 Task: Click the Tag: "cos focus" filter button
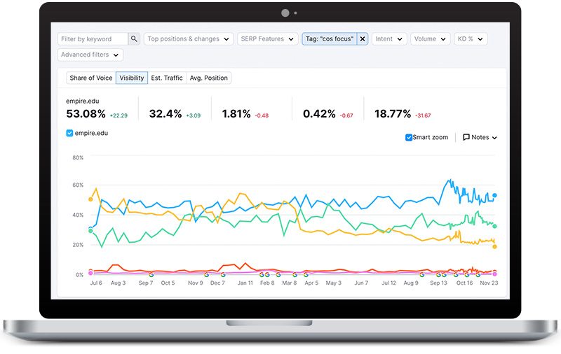coord(329,39)
